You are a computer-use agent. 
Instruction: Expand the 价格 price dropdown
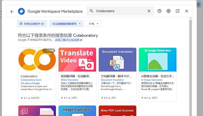coord(93,24)
